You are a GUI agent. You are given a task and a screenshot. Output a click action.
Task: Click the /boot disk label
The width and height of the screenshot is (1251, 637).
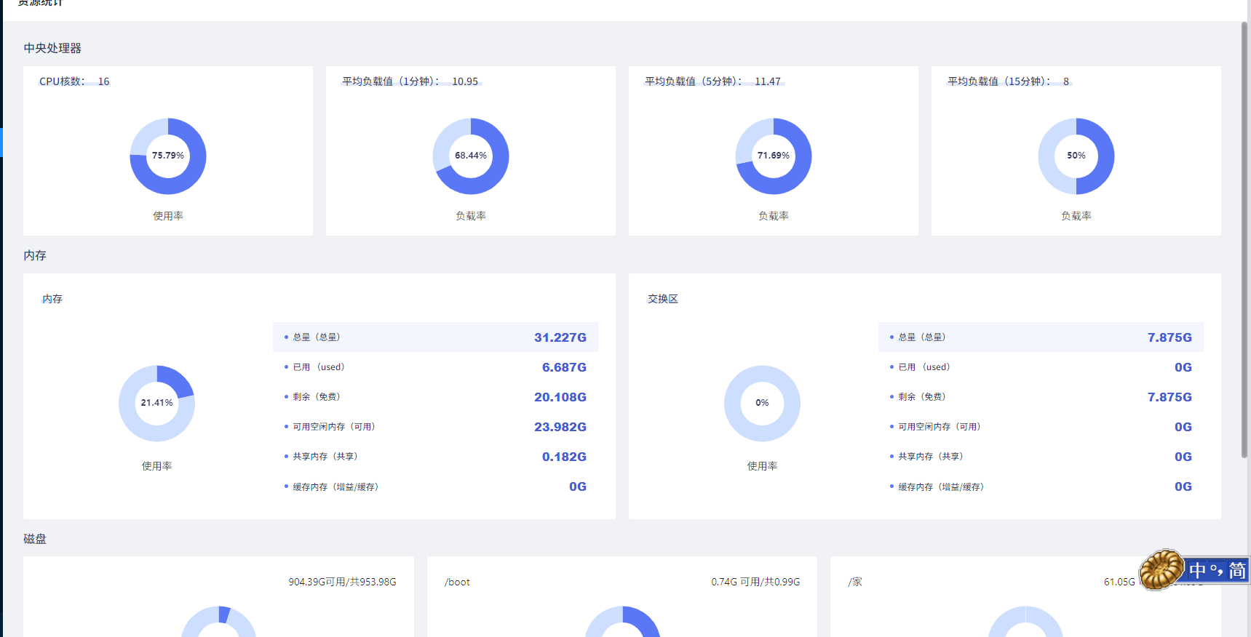[457, 582]
